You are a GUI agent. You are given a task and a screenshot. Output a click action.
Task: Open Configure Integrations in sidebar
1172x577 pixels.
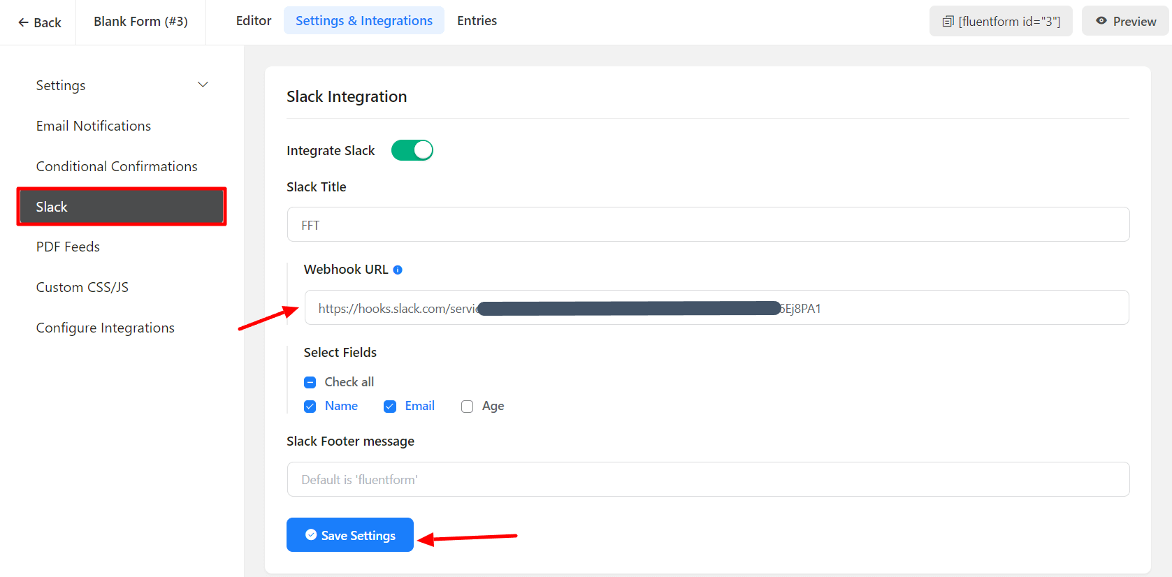tap(106, 328)
